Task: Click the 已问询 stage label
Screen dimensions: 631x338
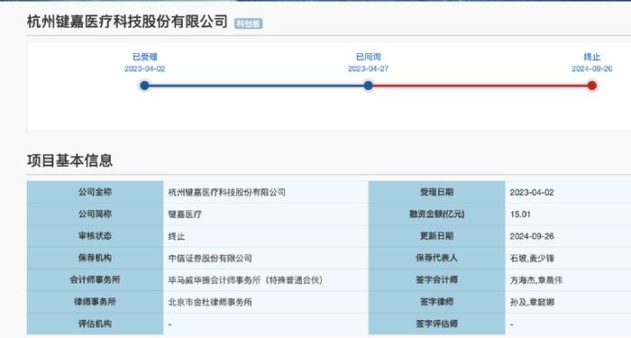Action: [x=368, y=57]
